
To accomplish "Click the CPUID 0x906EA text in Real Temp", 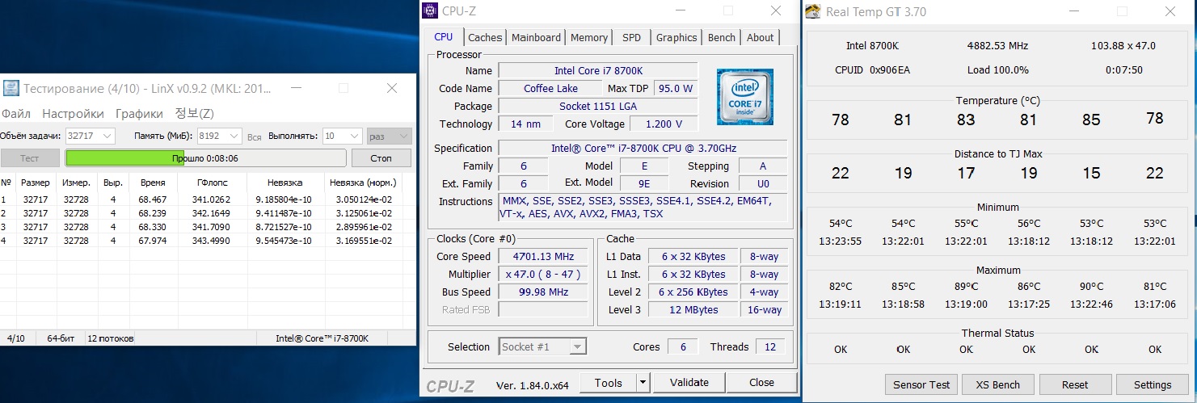I will [872, 70].
